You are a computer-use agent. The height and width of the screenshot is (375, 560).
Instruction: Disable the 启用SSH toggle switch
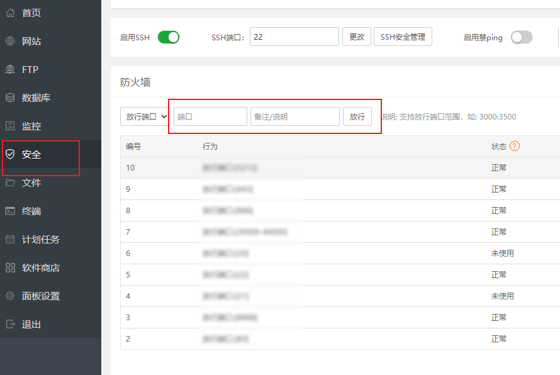point(168,37)
